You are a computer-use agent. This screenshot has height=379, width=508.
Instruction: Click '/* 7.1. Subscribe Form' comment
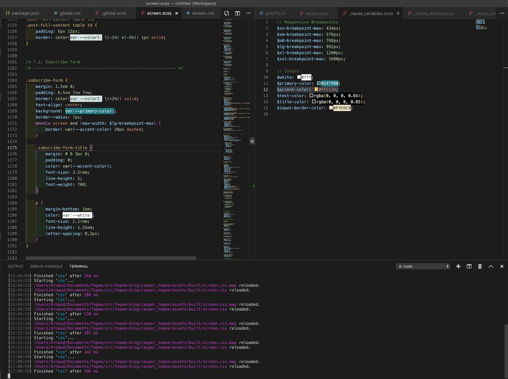pos(53,62)
